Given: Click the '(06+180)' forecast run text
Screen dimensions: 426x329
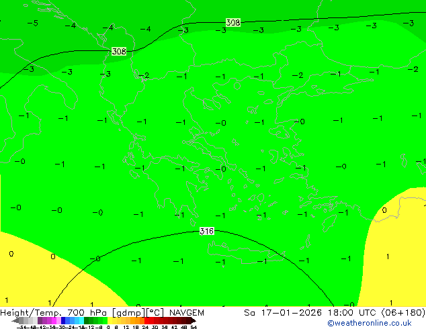Looking at the screenshot, I should coord(403,313).
